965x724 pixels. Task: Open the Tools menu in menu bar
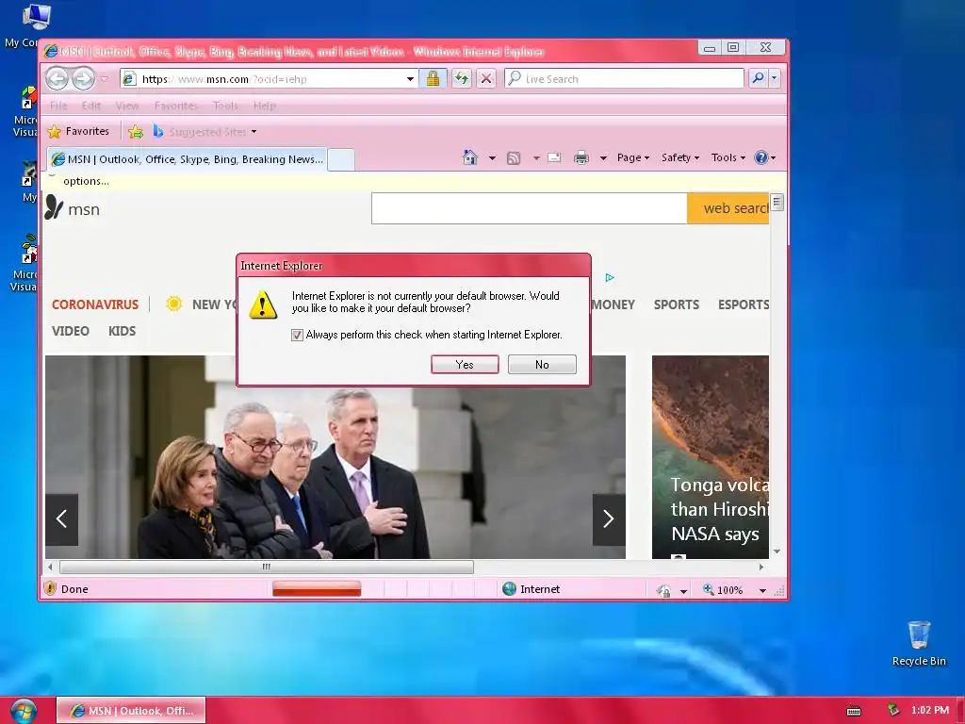tap(225, 106)
